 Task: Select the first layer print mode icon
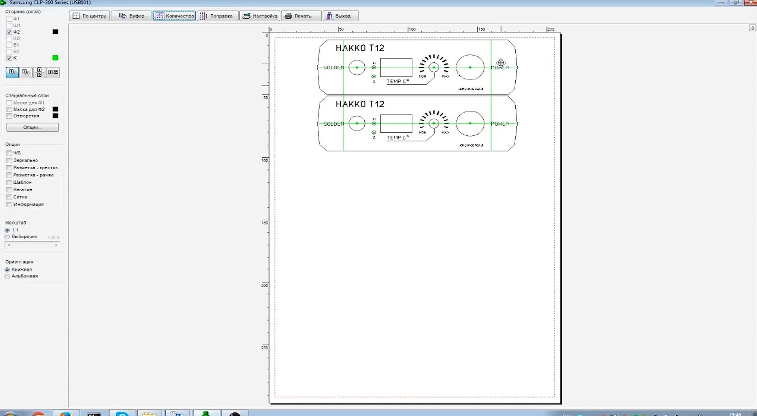12,72
